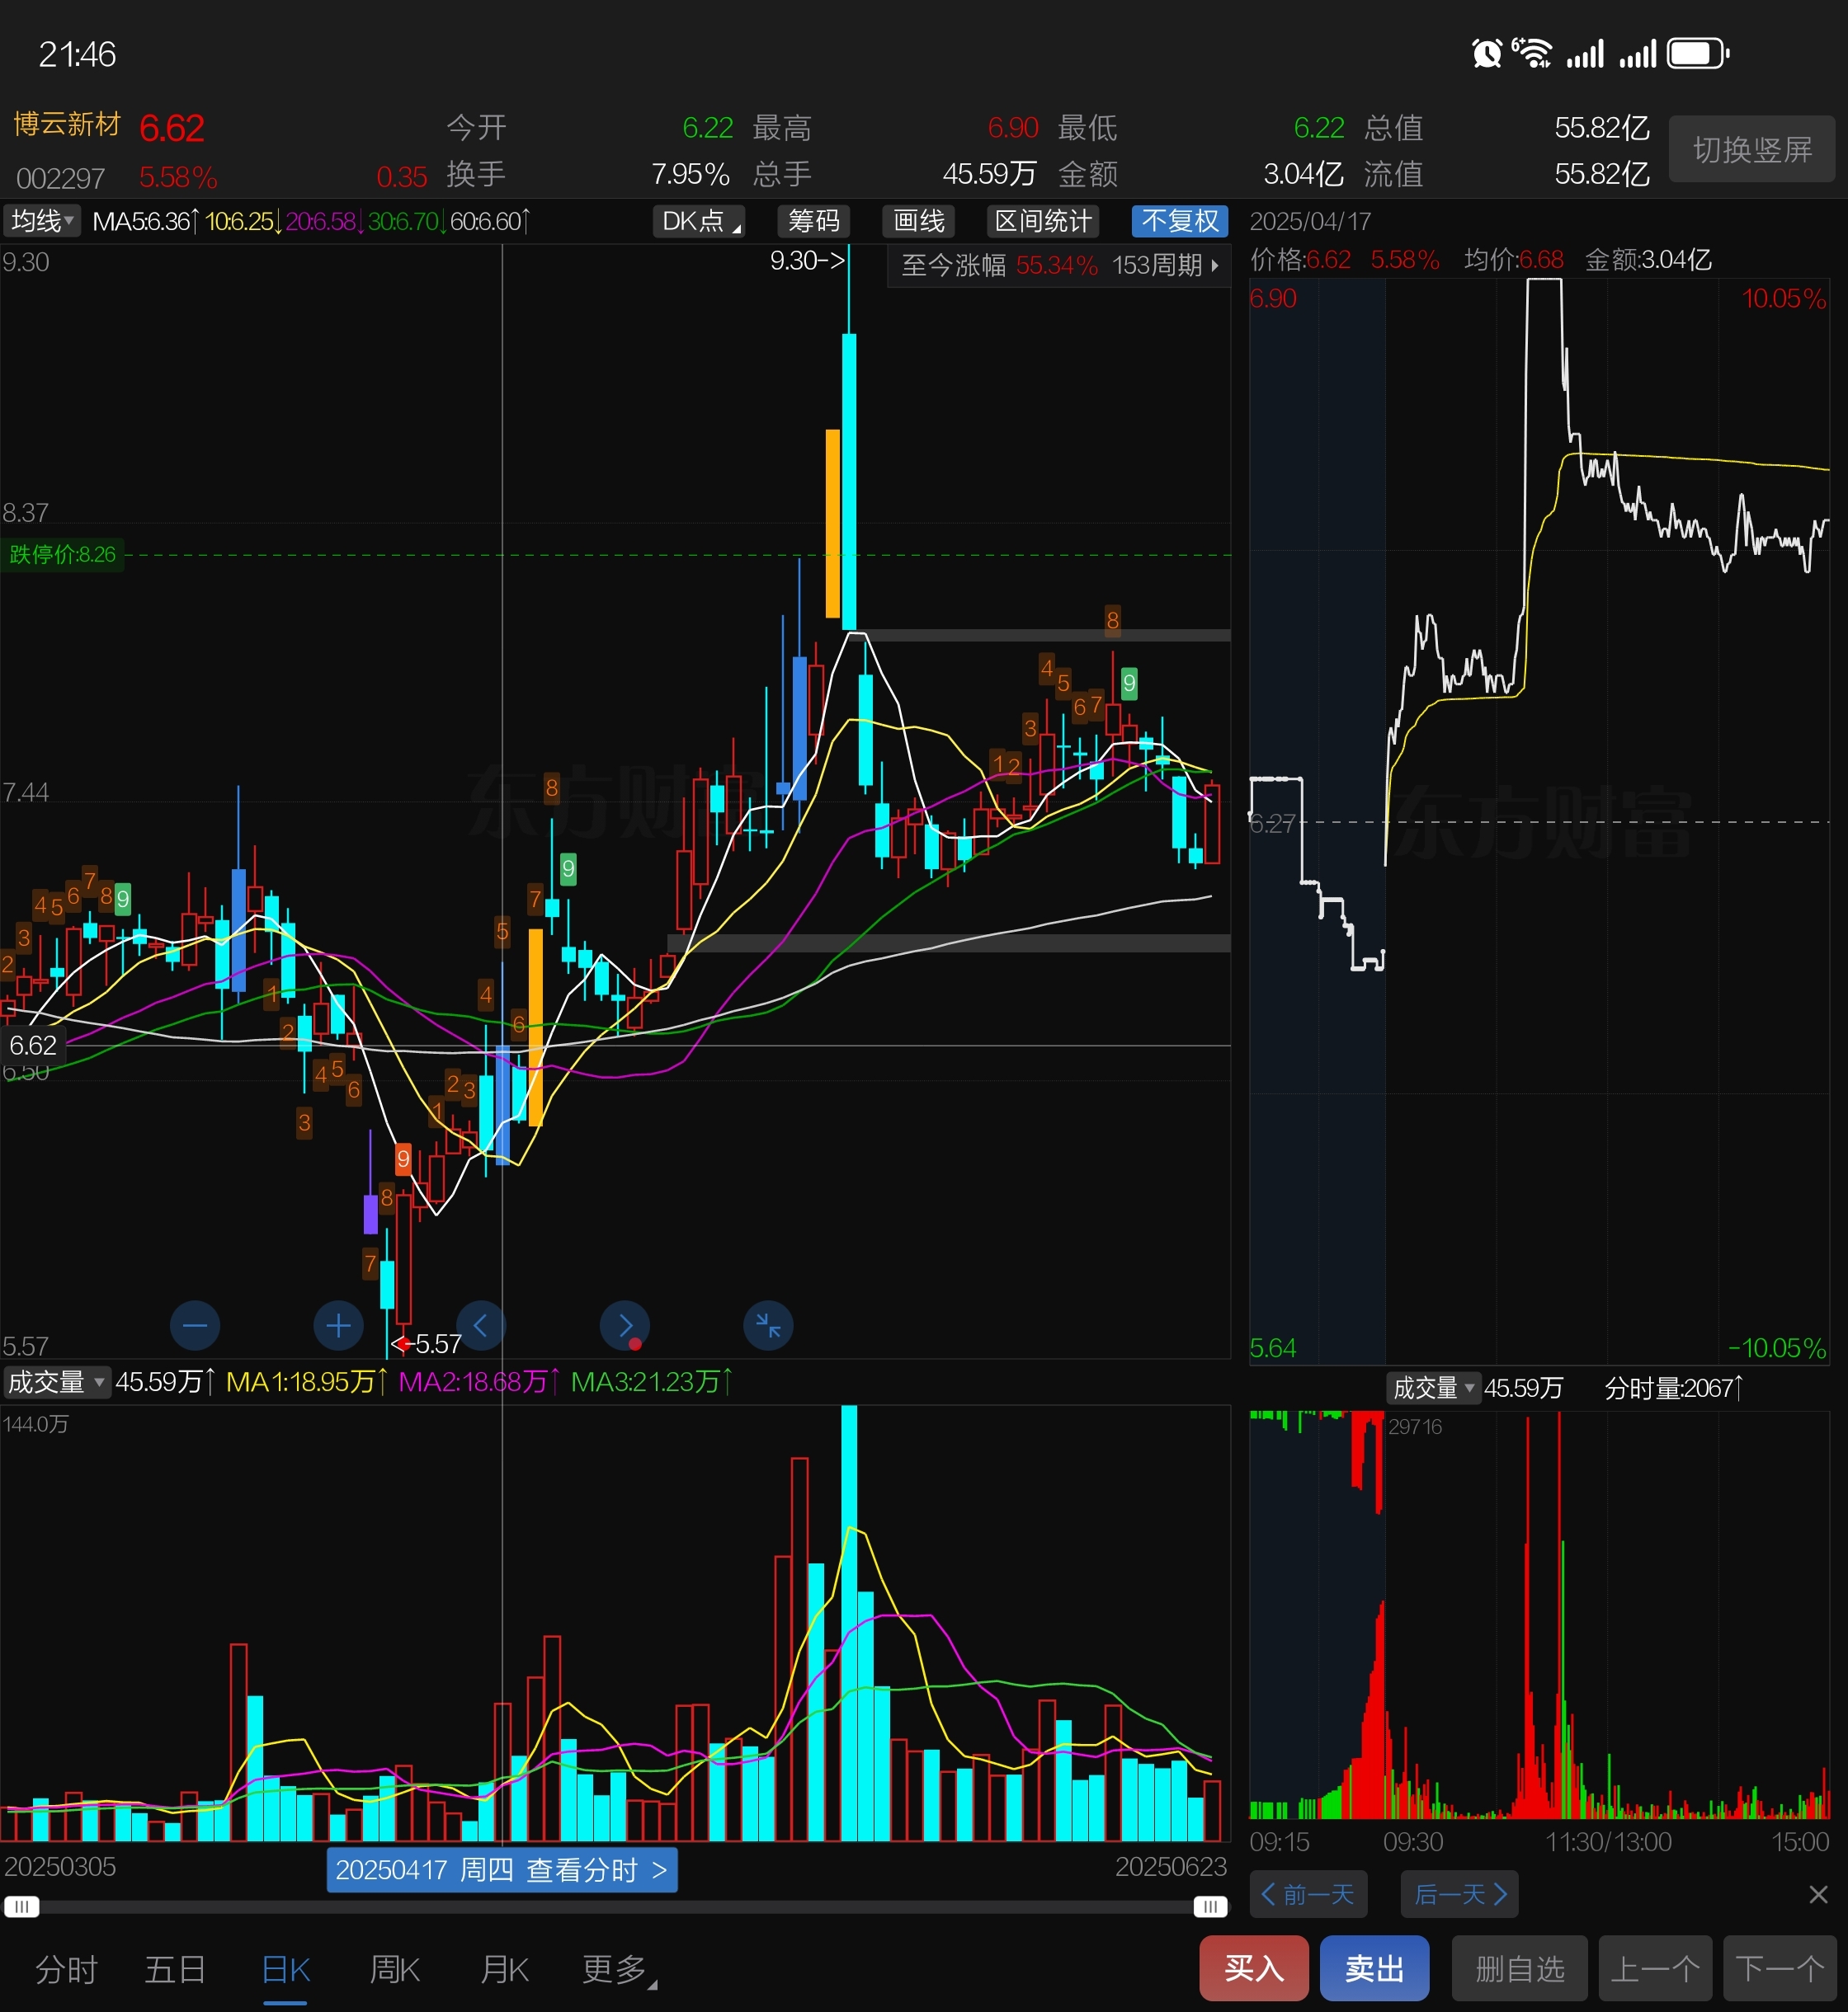Toggle the 筹码 chip distribution view
This screenshot has width=1848, height=2012.
tap(813, 221)
